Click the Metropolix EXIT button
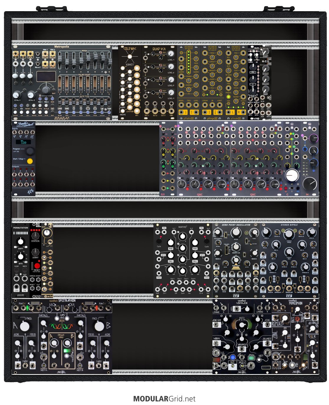 tap(53, 90)
